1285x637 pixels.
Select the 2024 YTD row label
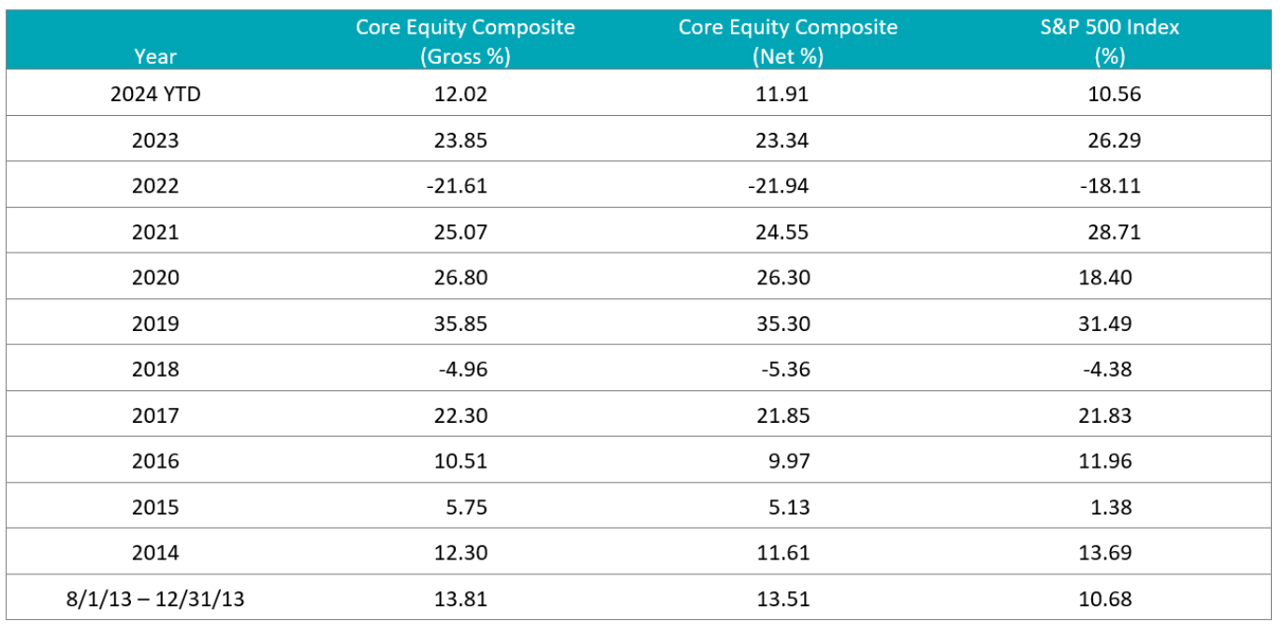tap(155, 94)
